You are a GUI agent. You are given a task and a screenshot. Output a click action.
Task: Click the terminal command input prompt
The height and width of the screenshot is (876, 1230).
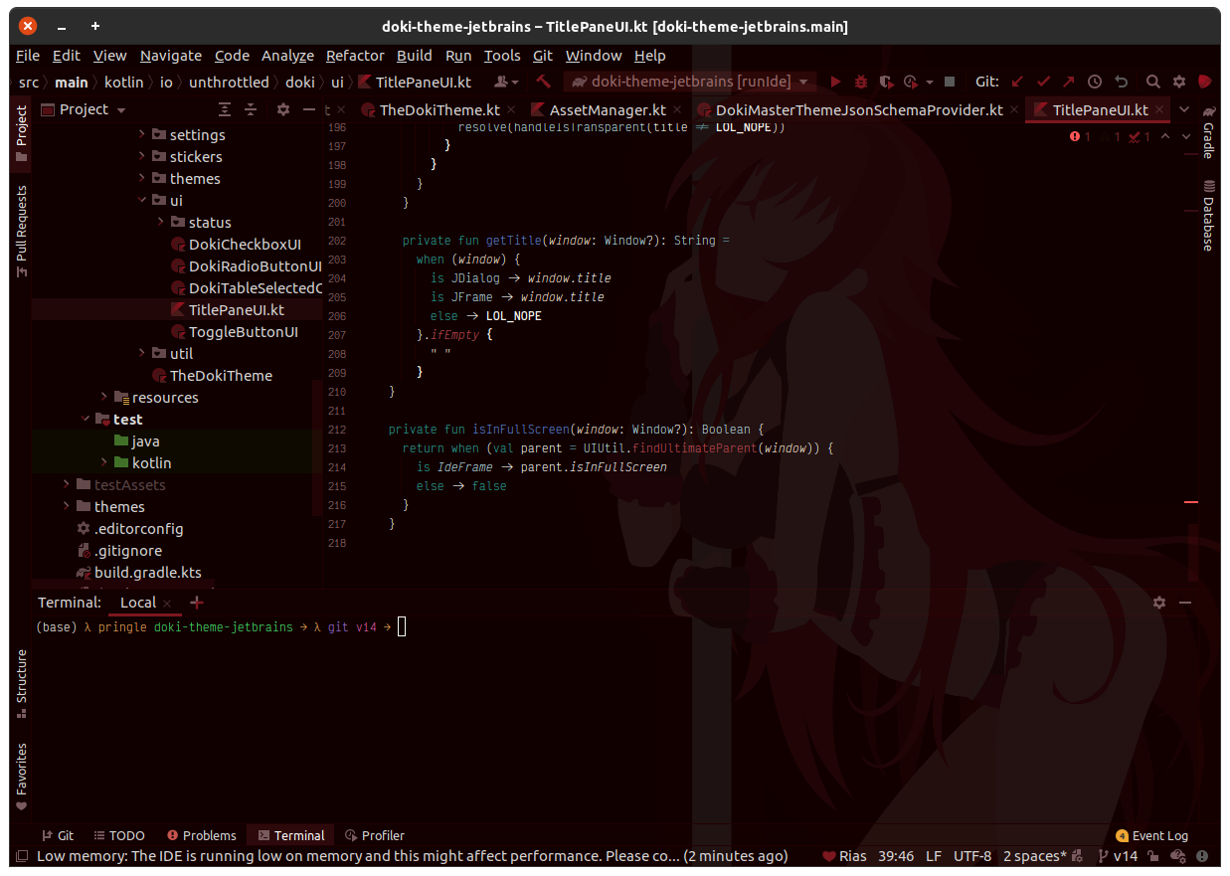(402, 626)
